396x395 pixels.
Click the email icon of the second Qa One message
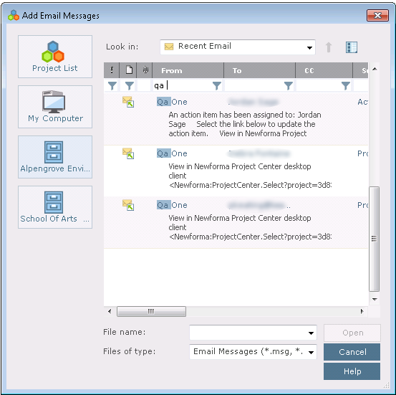pyautogui.click(x=128, y=153)
